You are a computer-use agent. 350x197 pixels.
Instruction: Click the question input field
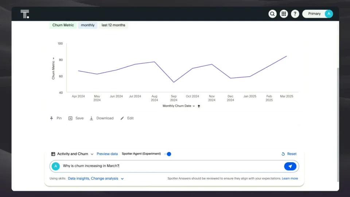click(x=171, y=166)
